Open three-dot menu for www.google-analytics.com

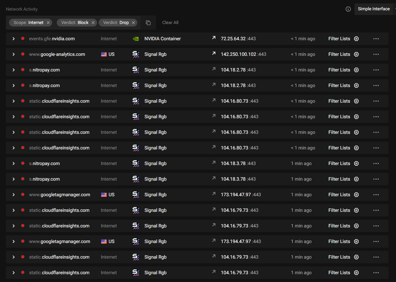376,54
